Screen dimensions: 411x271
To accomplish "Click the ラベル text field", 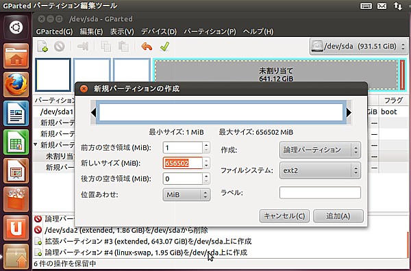I will [320, 193].
